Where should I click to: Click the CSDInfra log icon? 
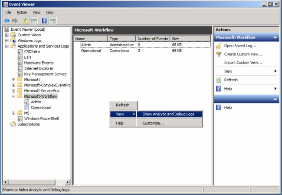point(20,52)
